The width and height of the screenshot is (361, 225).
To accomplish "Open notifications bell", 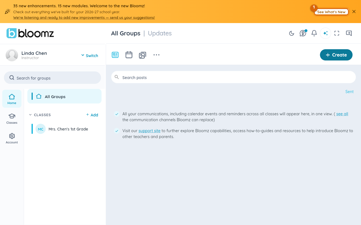I will click(x=314, y=33).
